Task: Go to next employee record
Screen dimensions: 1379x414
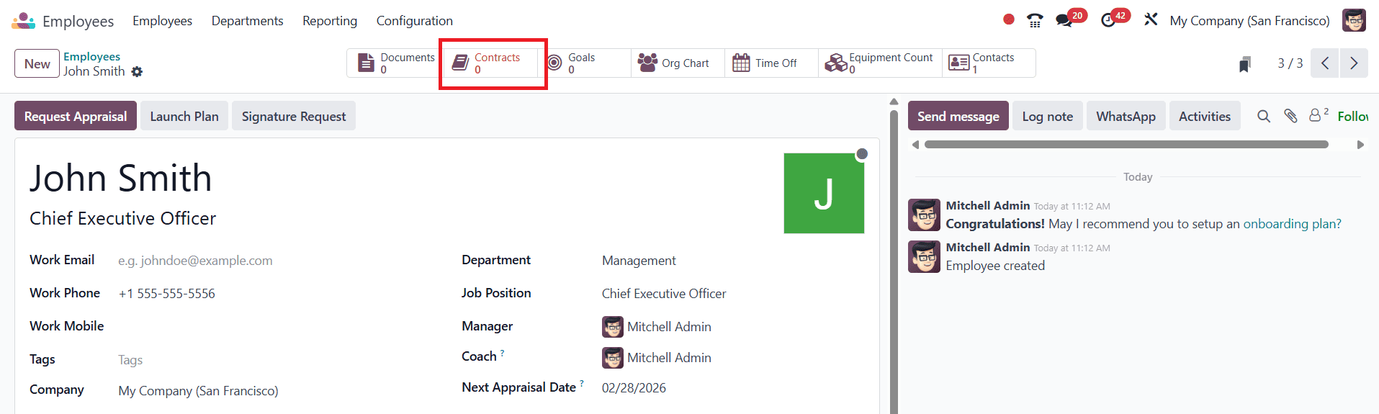Action: [x=1354, y=63]
